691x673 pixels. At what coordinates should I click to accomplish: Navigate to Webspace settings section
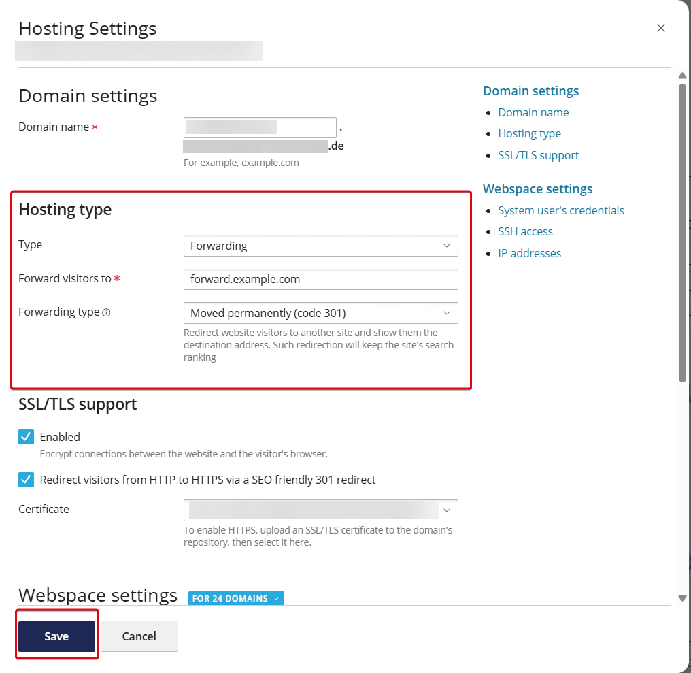point(537,188)
